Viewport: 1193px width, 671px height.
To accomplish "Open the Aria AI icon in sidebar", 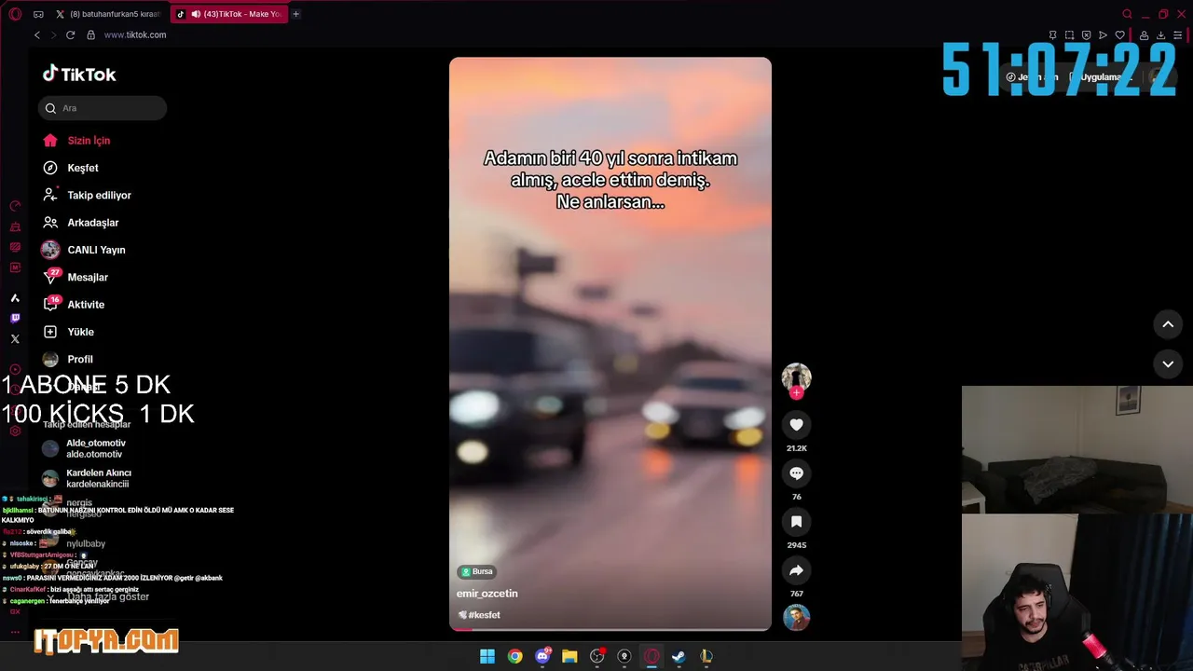I will point(15,298).
